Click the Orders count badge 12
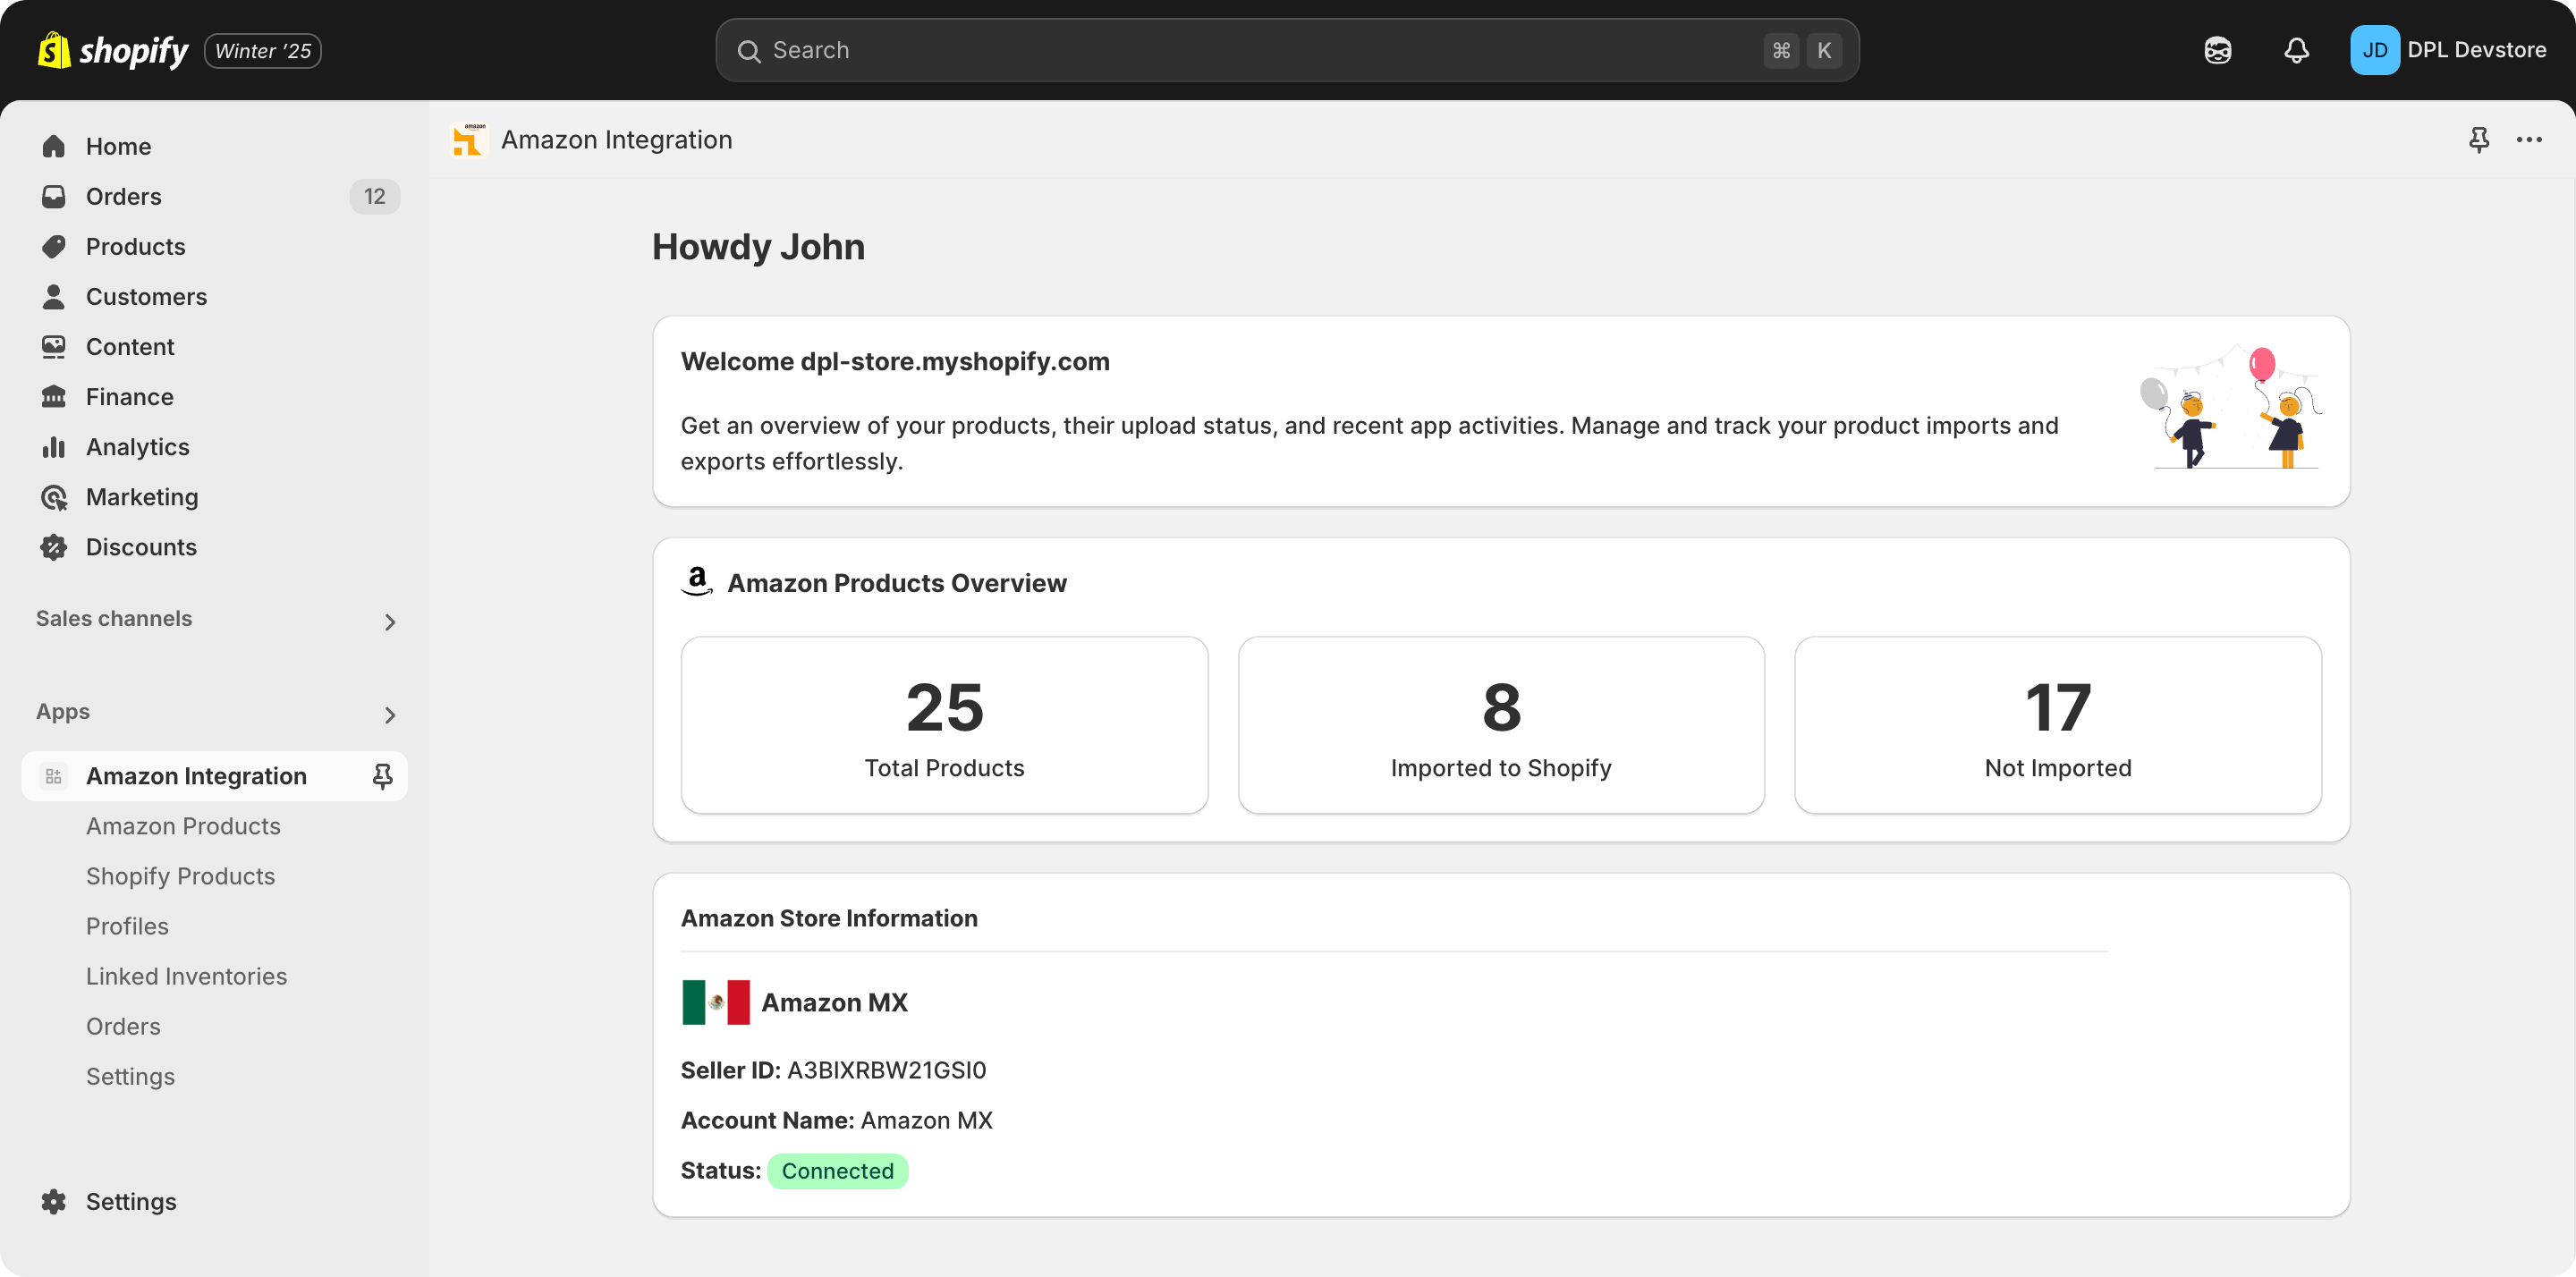Viewport: 2576px width, 1277px height. [x=374, y=196]
